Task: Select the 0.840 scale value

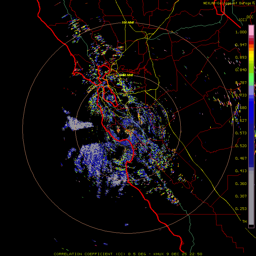Action: (x=241, y=70)
